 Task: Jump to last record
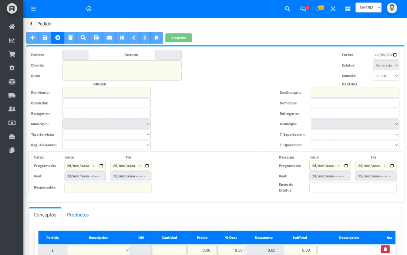coord(157,38)
